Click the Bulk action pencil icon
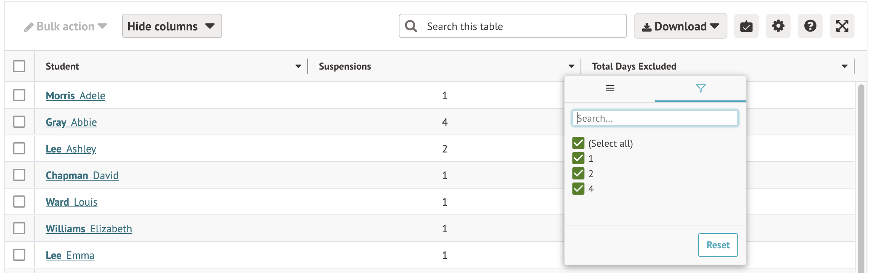 tap(29, 27)
